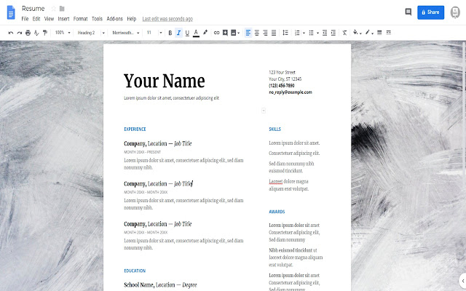Screen dimensions: 466x291
Task: Apply bulleted list
Action: click(x=311, y=33)
